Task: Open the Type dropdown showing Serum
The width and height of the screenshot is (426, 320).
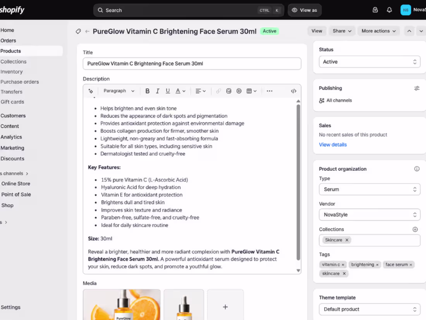Action: click(x=369, y=189)
